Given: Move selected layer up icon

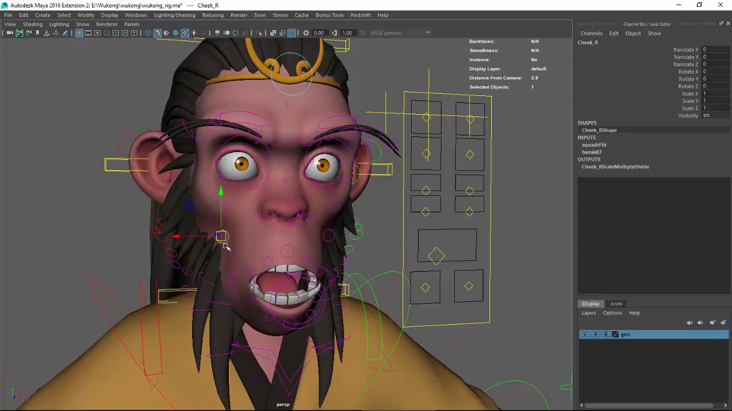Looking at the screenshot, I should [x=690, y=323].
